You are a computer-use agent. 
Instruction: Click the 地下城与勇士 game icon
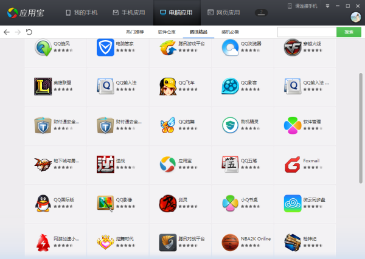click(x=43, y=164)
